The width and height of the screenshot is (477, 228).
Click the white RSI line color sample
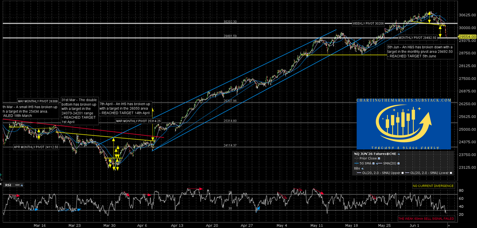click(x=17, y=185)
